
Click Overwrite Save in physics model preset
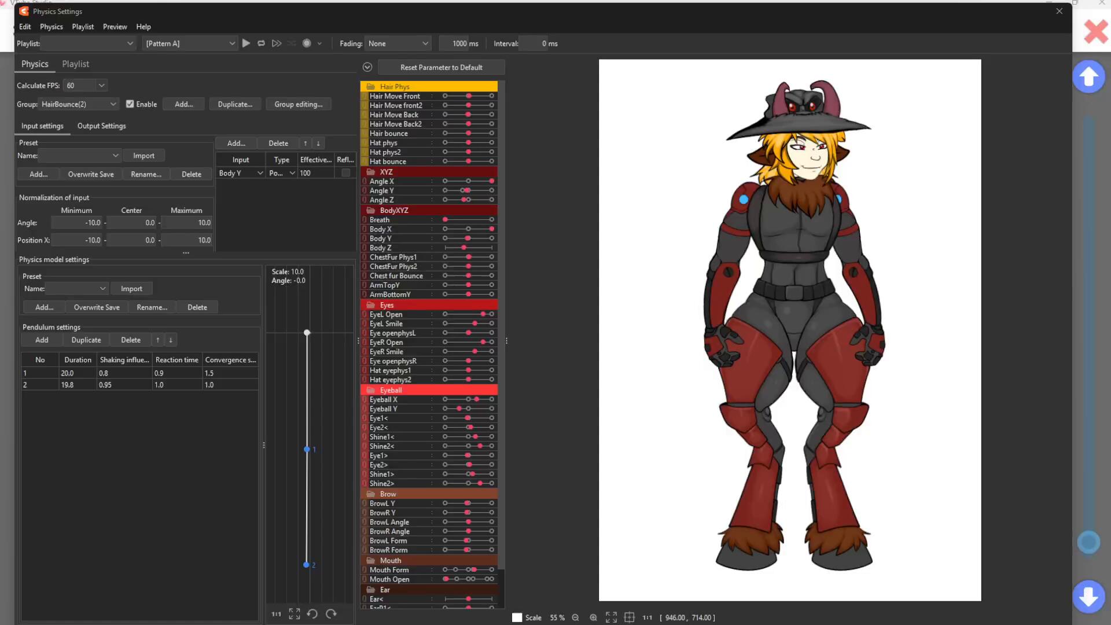point(97,307)
